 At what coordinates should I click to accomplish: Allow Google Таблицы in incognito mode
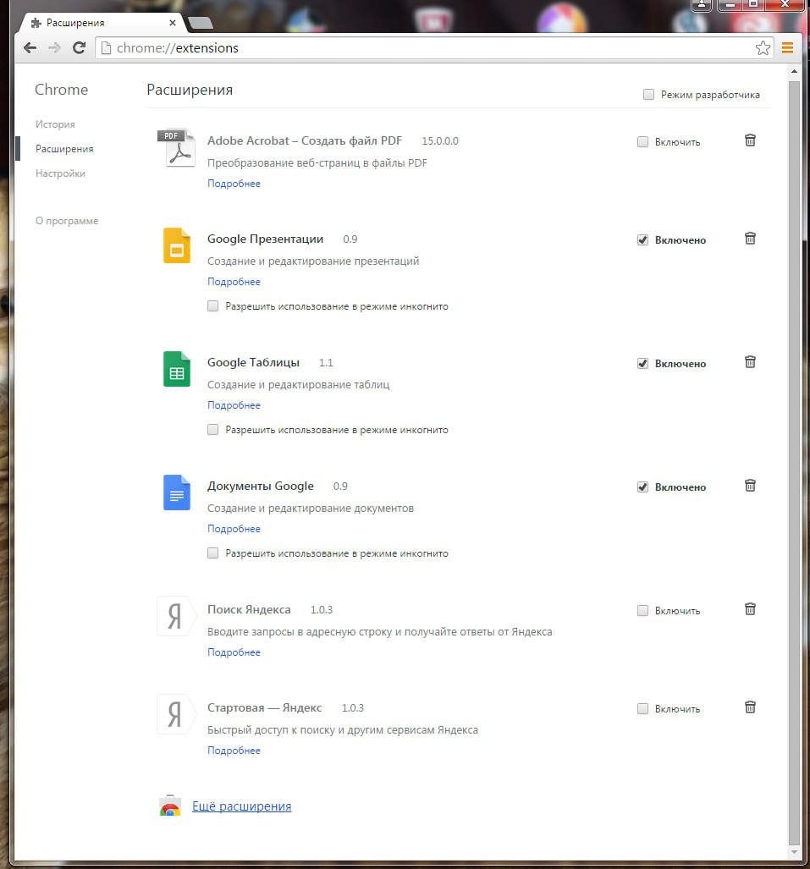pyautogui.click(x=213, y=430)
